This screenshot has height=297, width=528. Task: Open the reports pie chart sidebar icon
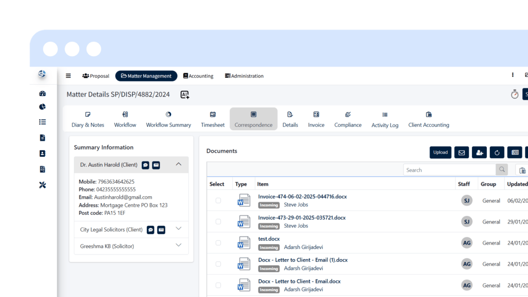click(42, 106)
